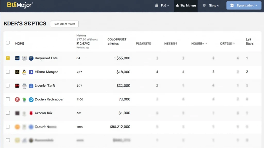The image size is (264, 148).
Task: Open the NOUEB+ column dropdown
Action: 199,44
